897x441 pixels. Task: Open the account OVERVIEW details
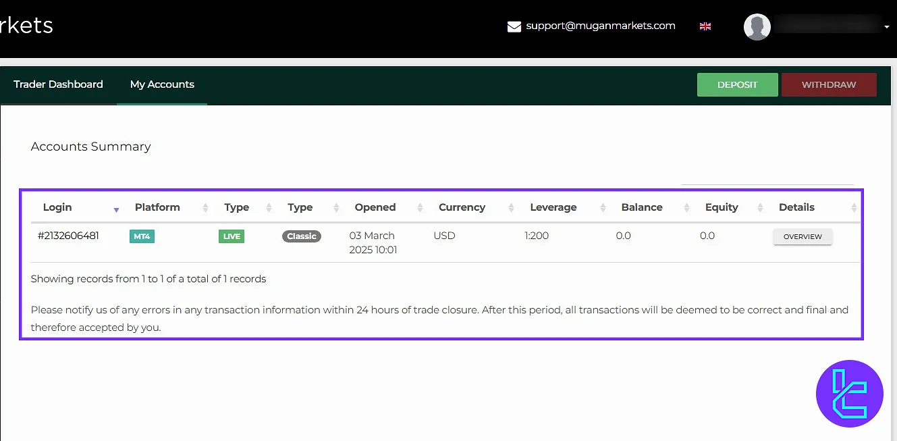click(802, 237)
